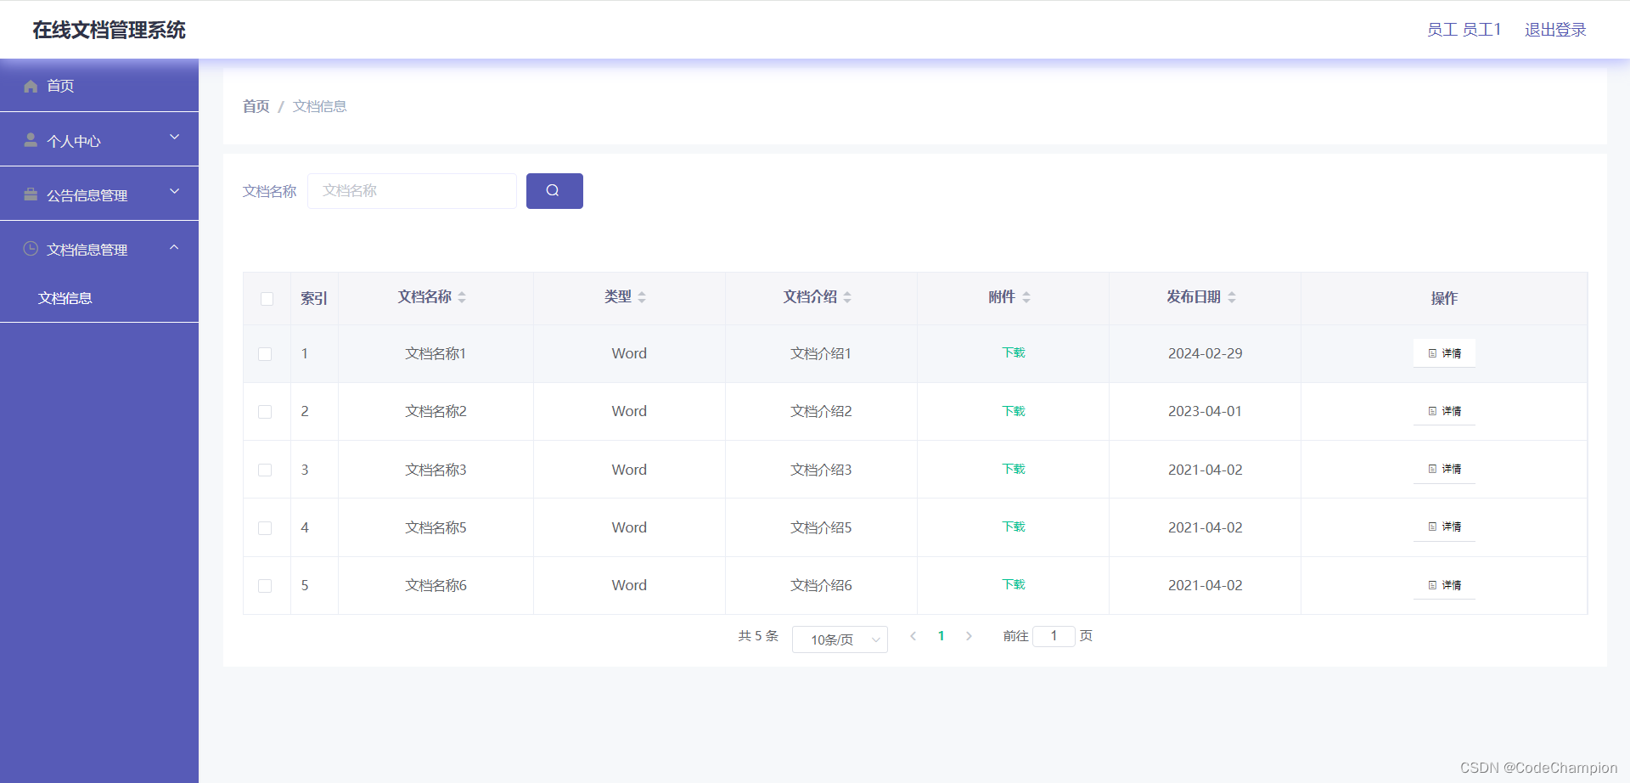Click the 在线文档管理系统 title

click(109, 31)
